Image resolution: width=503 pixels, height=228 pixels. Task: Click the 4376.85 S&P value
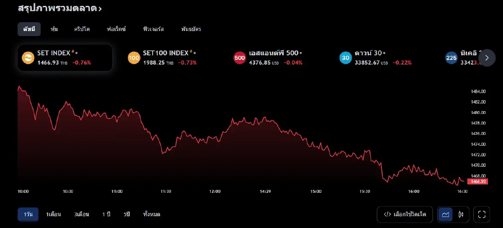[259, 62]
